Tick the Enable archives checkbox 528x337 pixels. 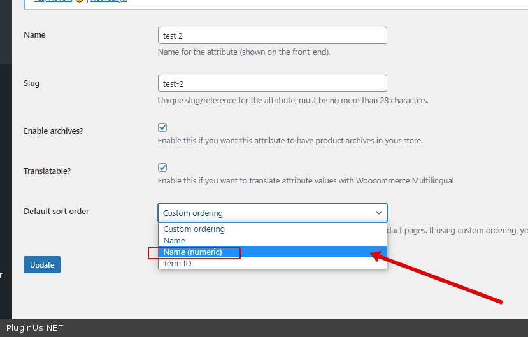[162, 127]
